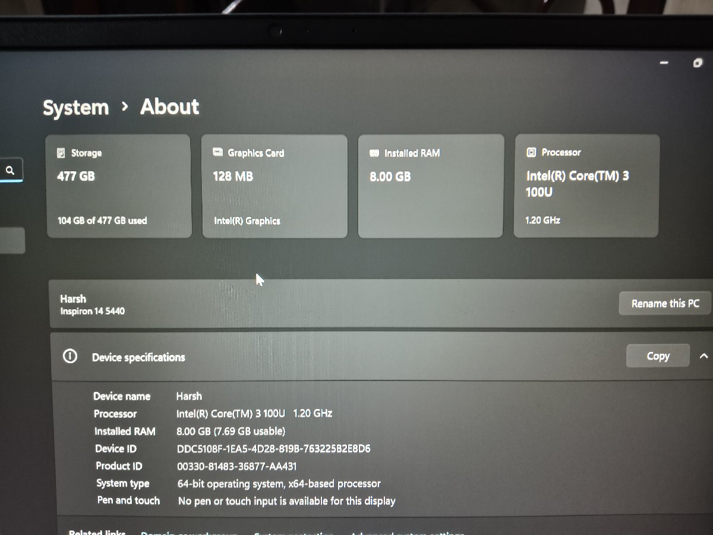Open the 477 GB Storage card
713x535 pixels.
(119, 186)
